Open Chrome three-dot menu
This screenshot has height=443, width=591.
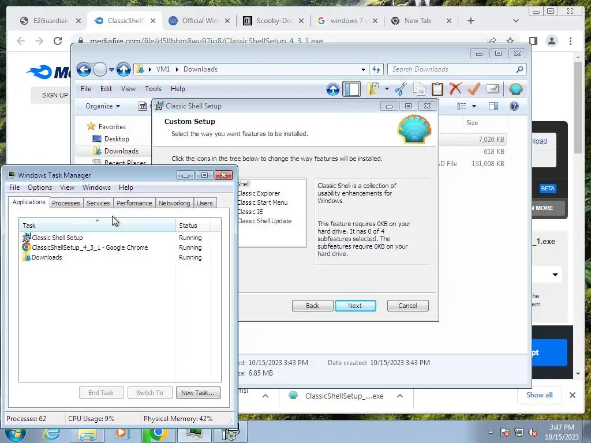tap(571, 41)
